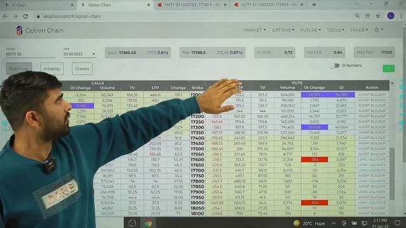Viewport: 406px width, 228px height.
Task: Switch to the IV Chart tab
Action: pyautogui.click(x=38, y=5)
